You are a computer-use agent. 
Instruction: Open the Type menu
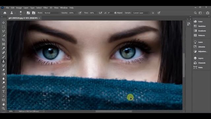(x=32, y=8)
